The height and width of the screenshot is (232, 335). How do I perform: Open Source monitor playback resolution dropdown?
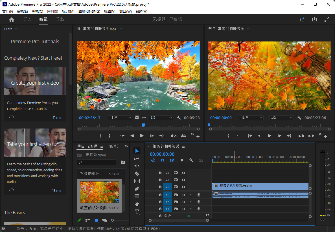(x=161, y=118)
